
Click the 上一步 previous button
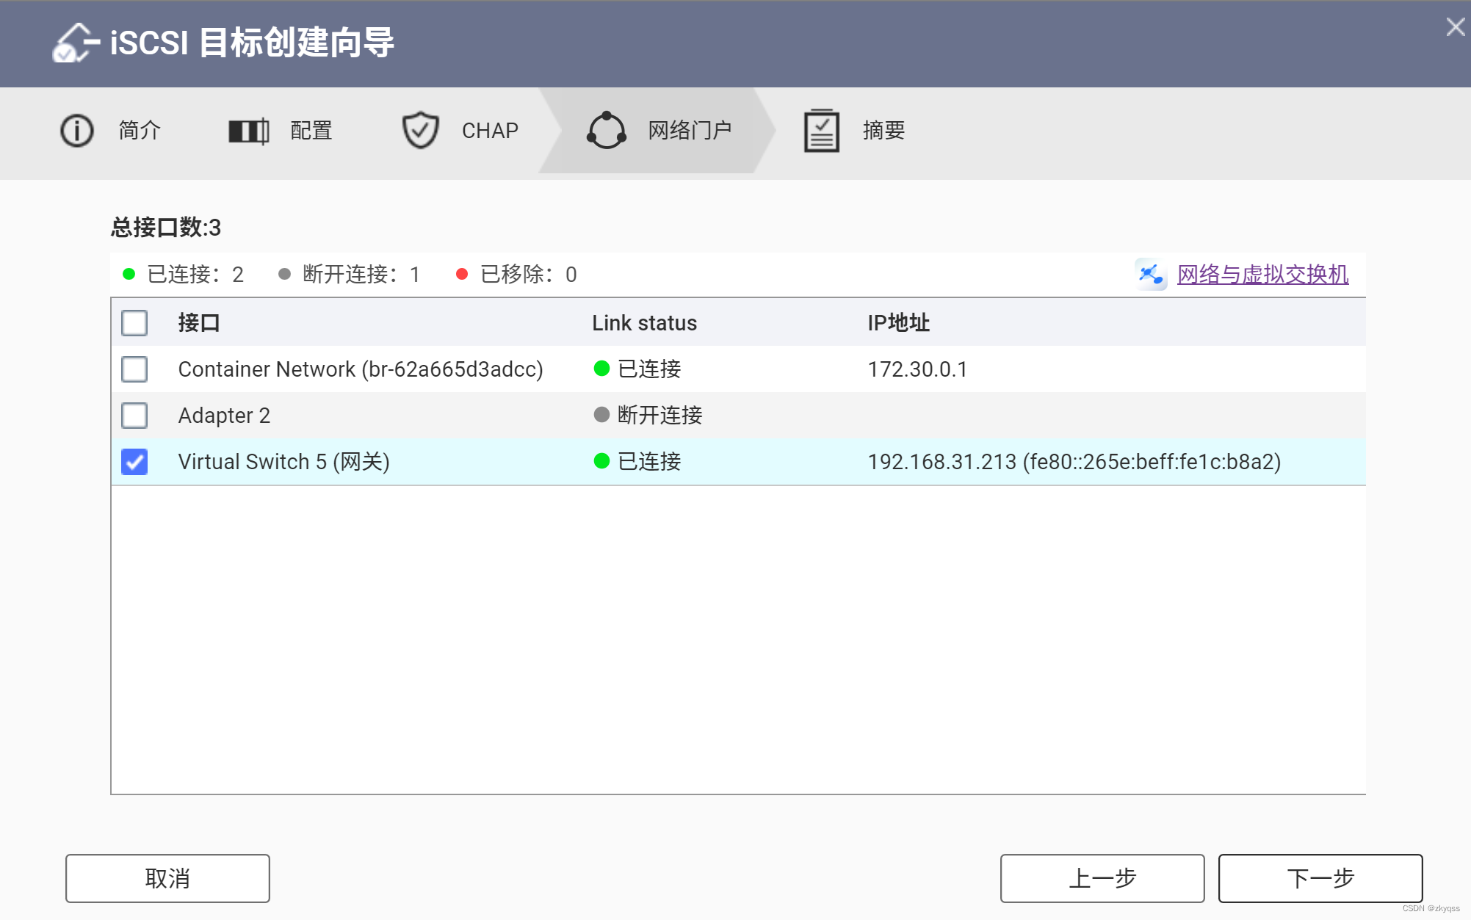coord(1102,878)
